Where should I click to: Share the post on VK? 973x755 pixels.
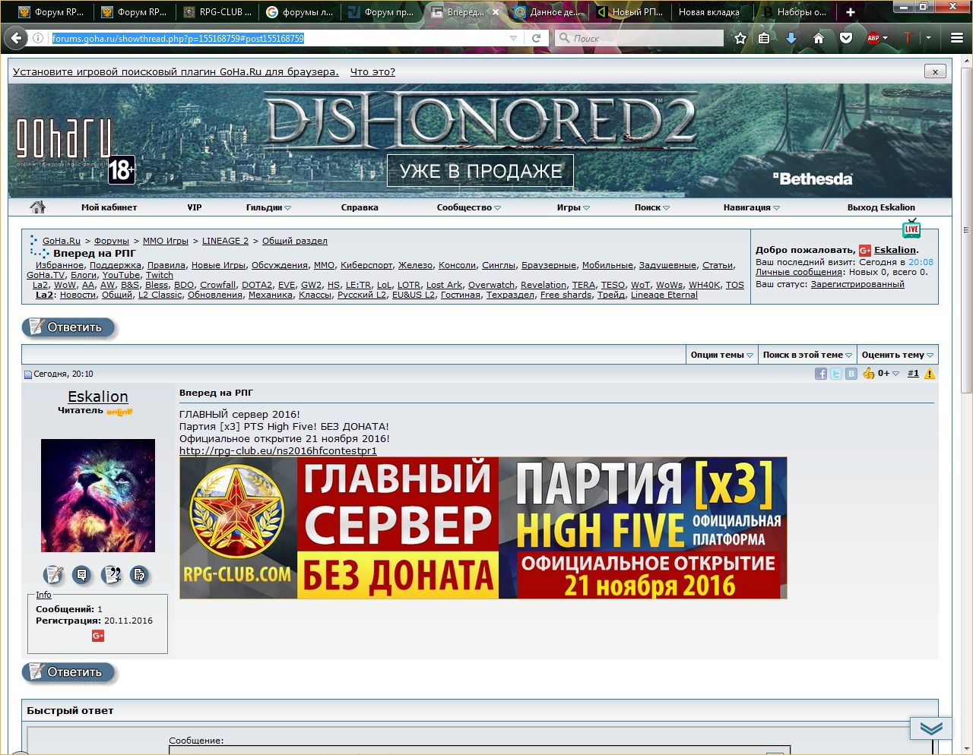tap(851, 374)
